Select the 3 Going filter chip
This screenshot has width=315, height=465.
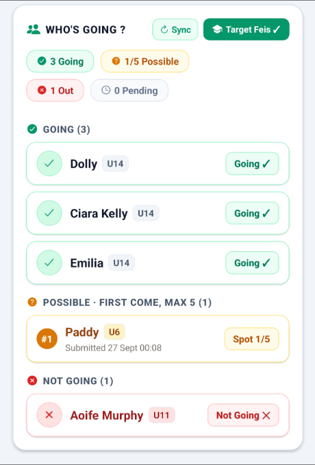pos(60,62)
